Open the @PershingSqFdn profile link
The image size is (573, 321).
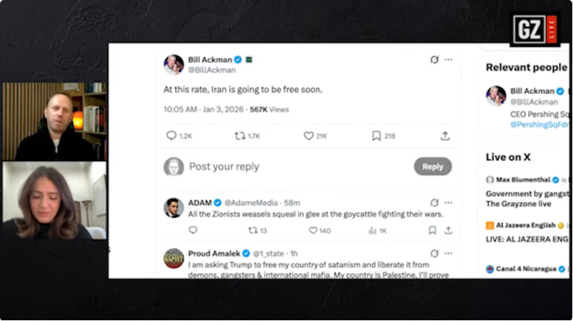coord(540,125)
